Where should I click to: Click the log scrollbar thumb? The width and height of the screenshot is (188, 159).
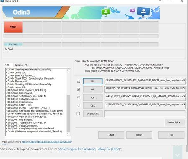pyautogui.click(x=69, y=113)
